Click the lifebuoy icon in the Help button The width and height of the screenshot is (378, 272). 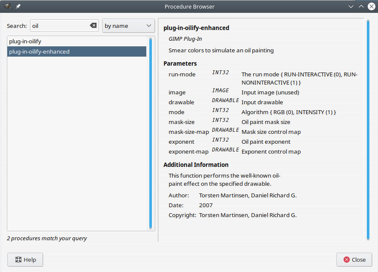pyautogui.click(x=18, y=260)
